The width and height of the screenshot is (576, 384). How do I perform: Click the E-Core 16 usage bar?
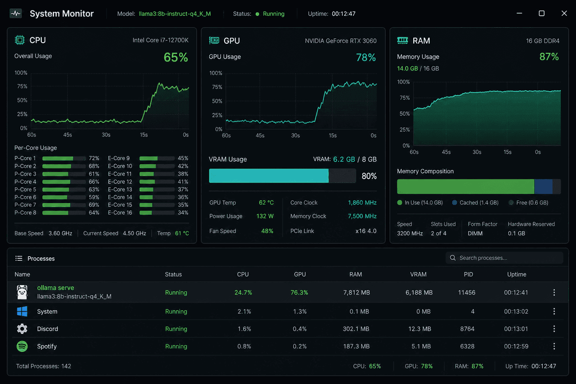(x=156, y=213)
